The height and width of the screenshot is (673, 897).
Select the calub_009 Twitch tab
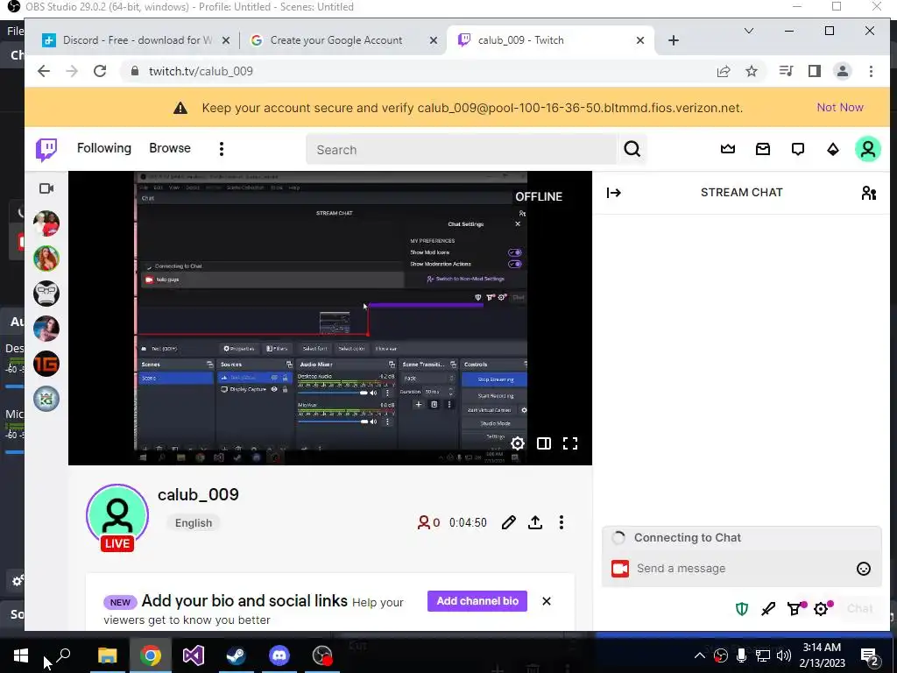coord(550,40)
